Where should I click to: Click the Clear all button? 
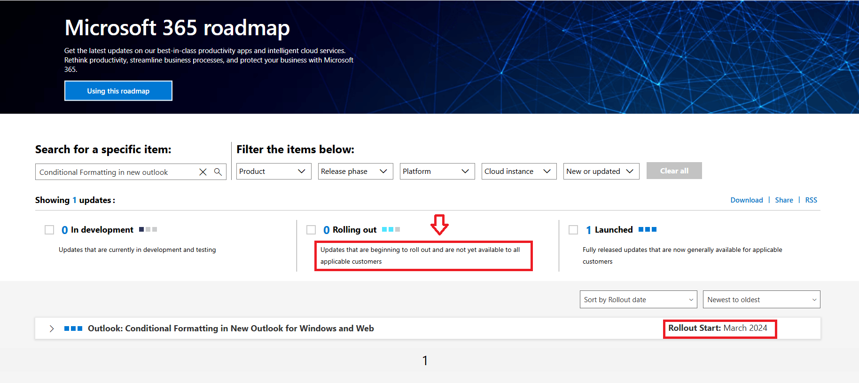674,171
